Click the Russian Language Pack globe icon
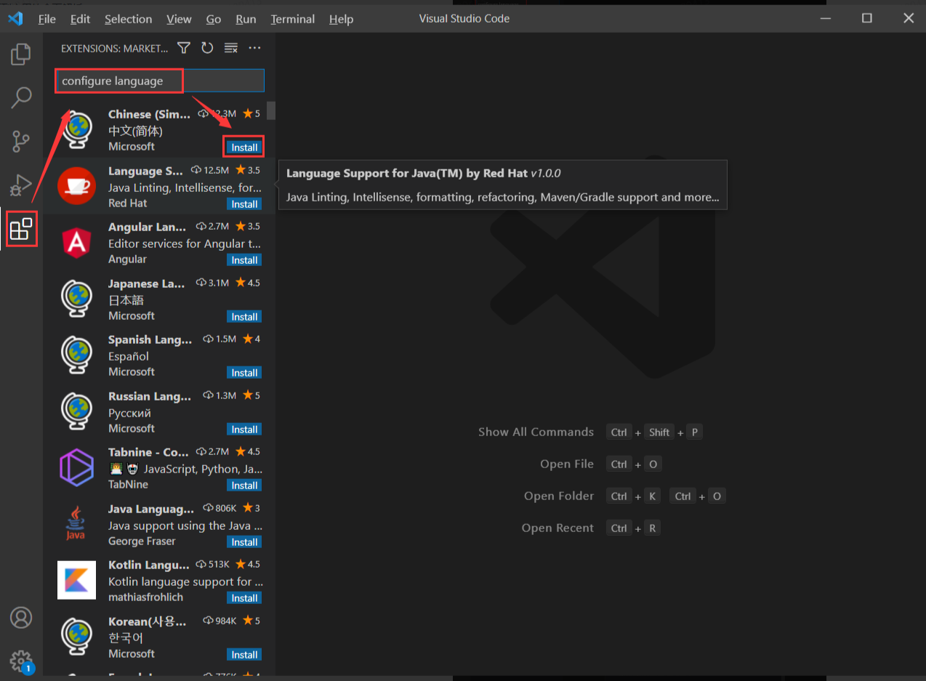Viewport: 926px width, 681px height. pyautogui.click(x=77, y=411)
